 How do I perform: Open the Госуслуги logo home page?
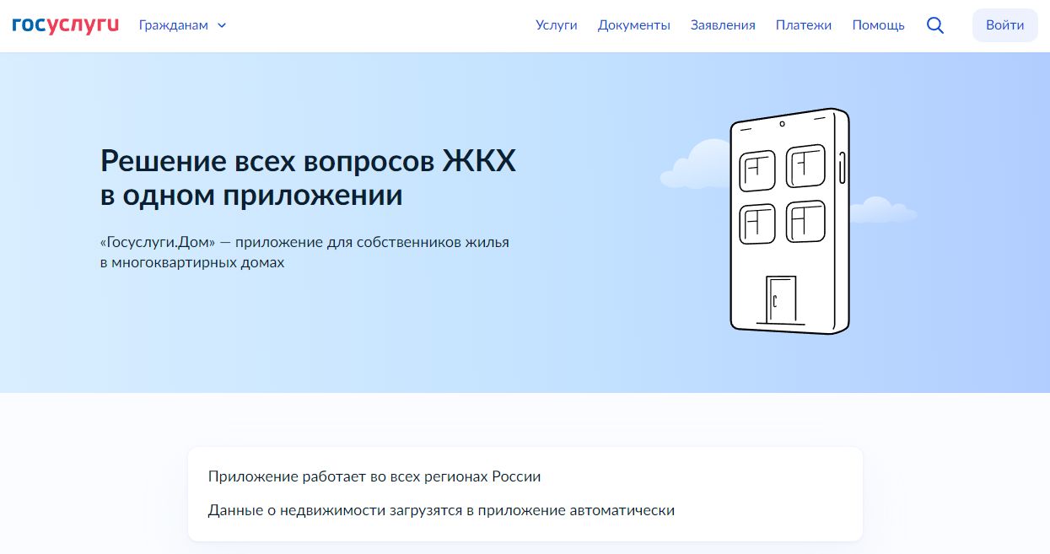66,25
